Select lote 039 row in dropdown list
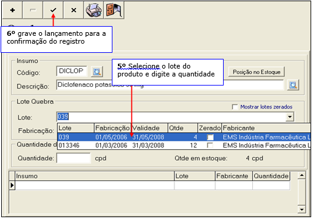This screenshot has width=313, height=219. pyautogui.click(x=184, y=137)
